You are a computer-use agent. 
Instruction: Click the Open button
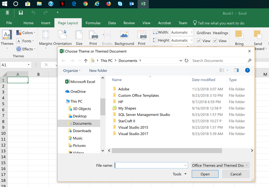coord(205,174)
